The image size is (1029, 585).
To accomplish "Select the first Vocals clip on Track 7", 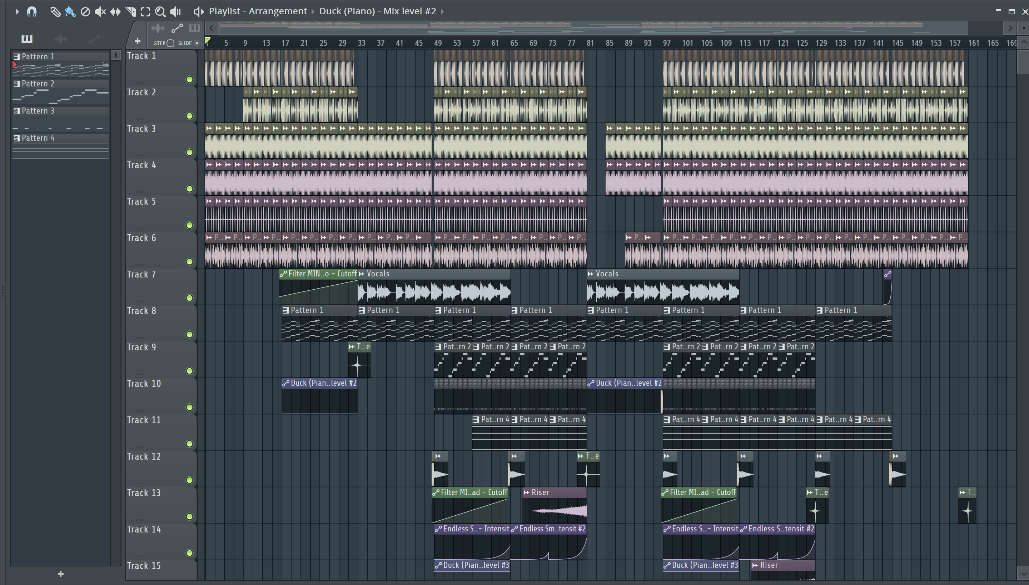I will click(434, 286).
